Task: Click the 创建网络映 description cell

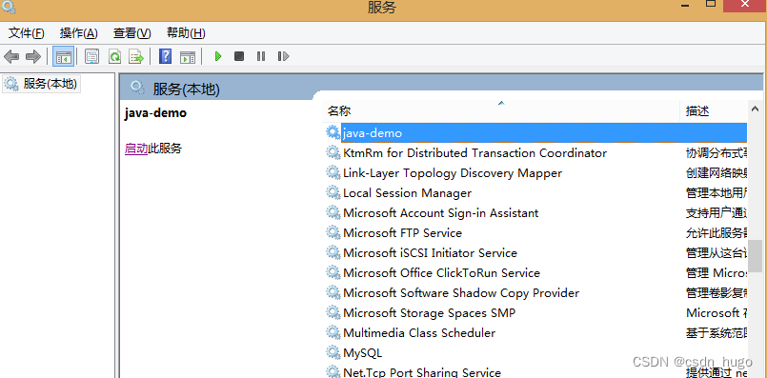Action: [x=717, y=173]
